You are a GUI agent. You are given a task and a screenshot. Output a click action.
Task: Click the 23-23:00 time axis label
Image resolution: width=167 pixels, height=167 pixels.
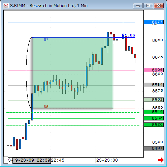107,160
